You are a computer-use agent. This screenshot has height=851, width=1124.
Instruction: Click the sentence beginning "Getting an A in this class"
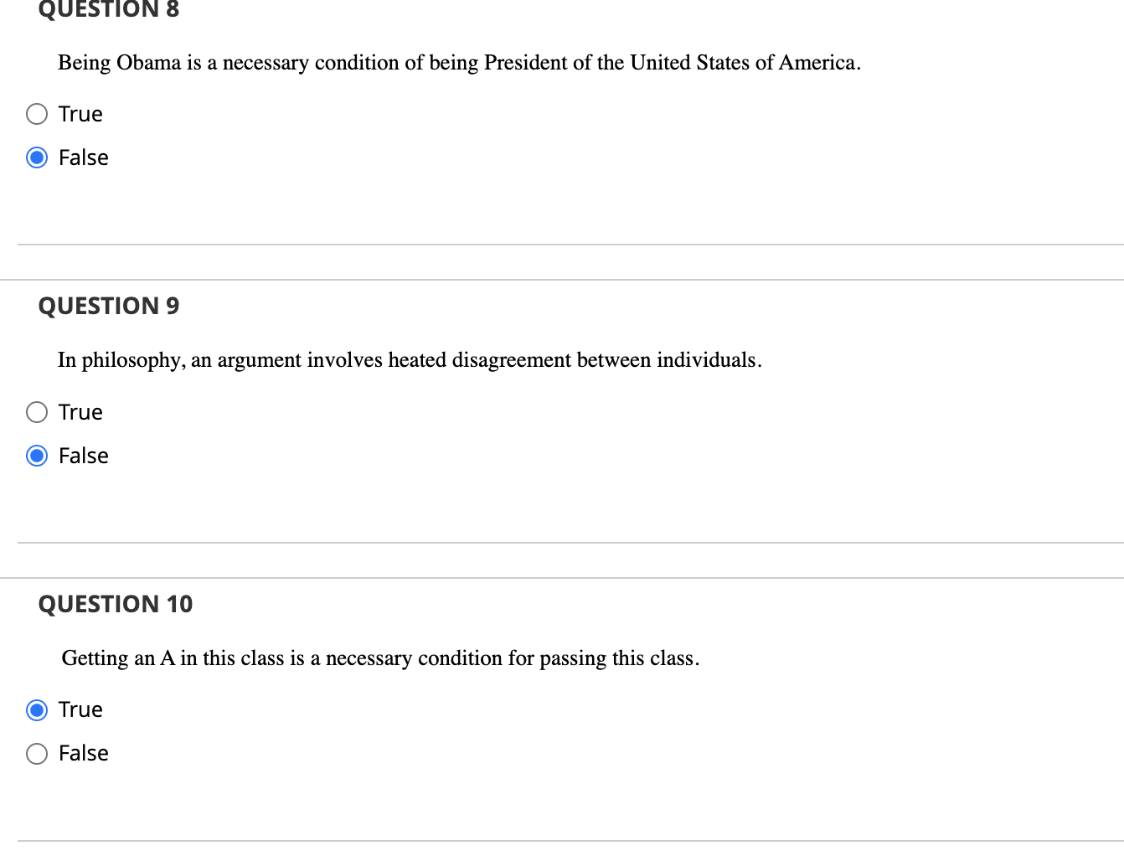pos(380,658)
